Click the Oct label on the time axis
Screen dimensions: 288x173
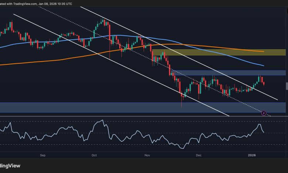coord(94,156)
